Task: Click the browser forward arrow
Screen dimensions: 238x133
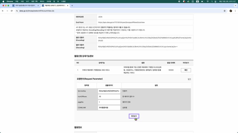Action: [7, 11]
